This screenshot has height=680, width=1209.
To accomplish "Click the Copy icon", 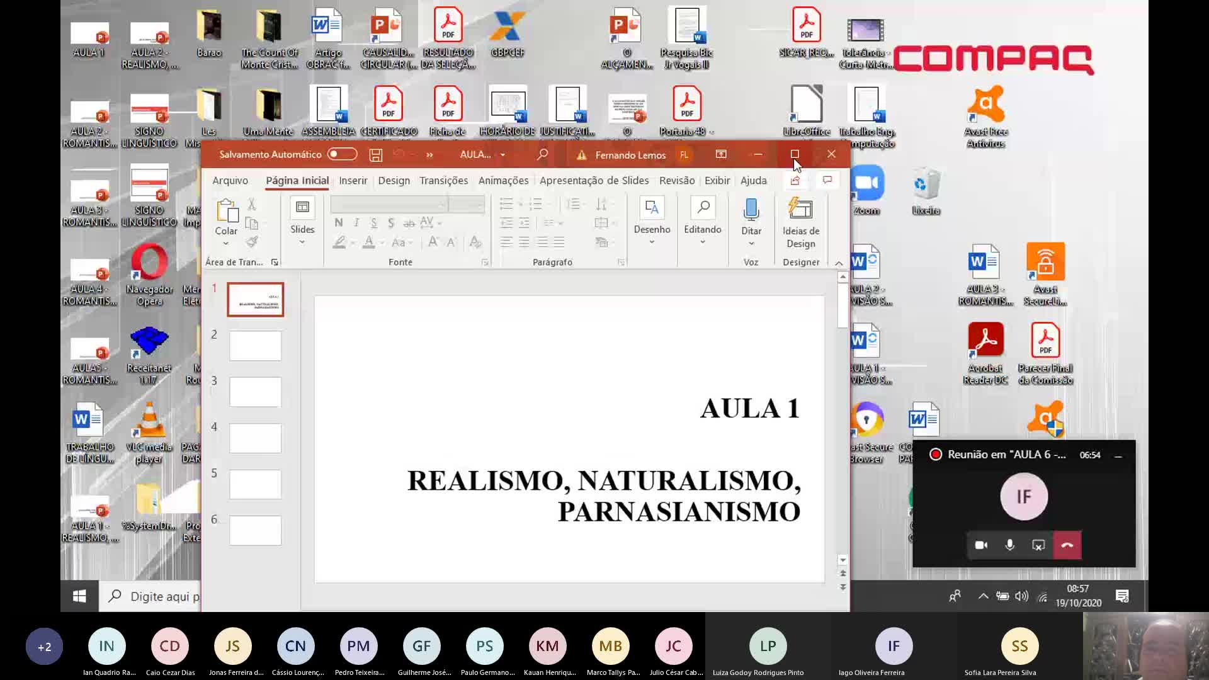I will [x=252, y=223].
